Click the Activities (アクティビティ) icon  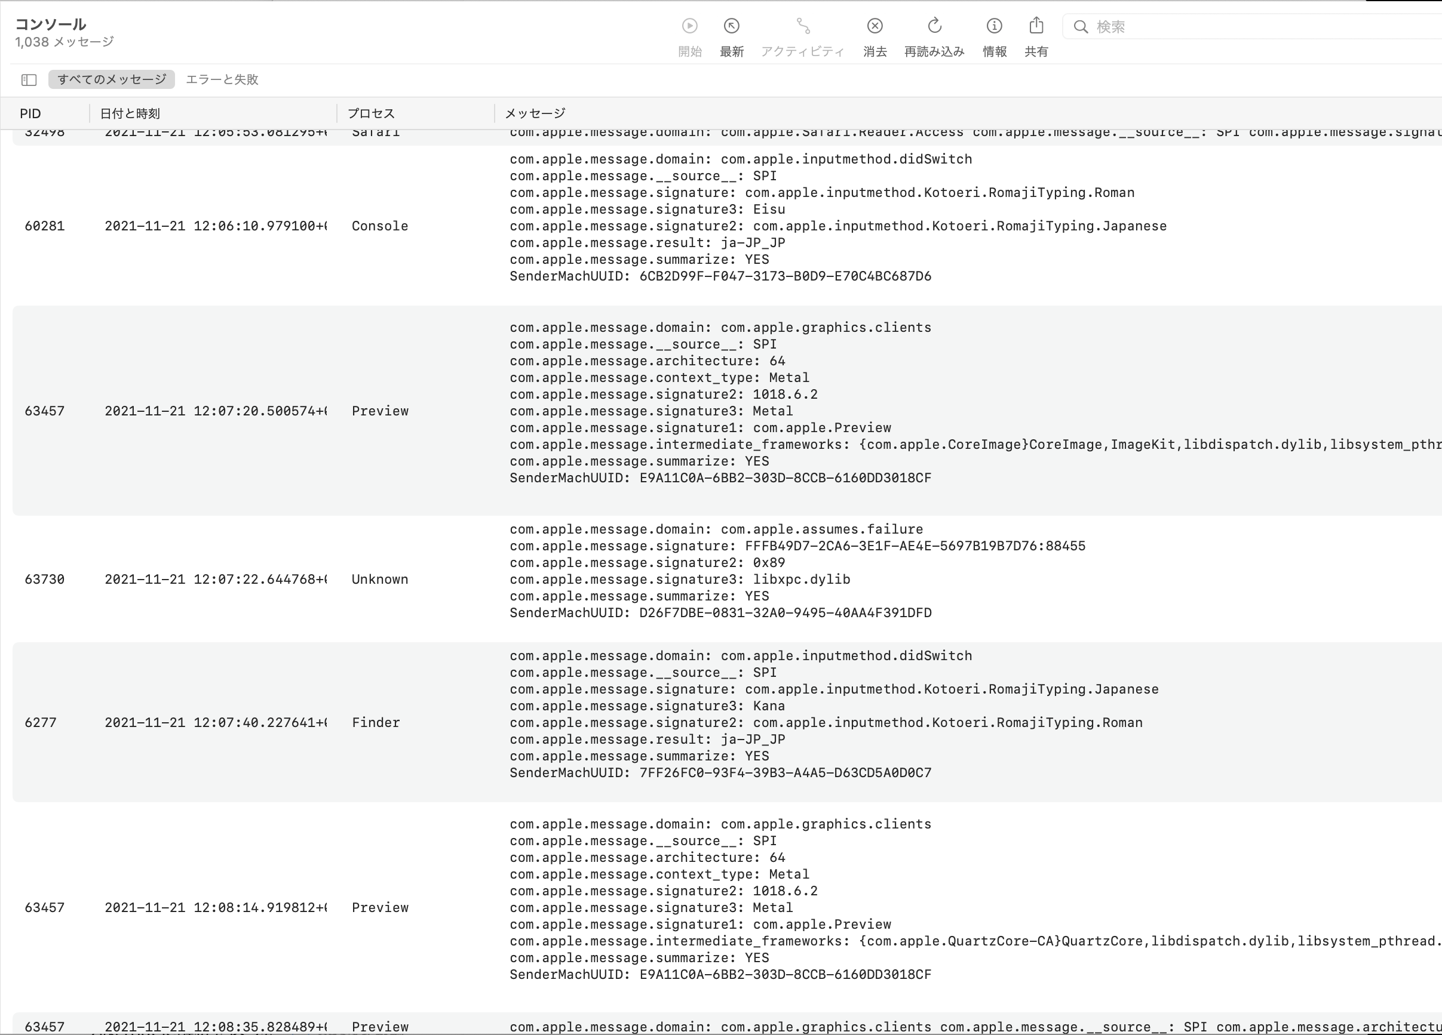click(802, 26)
